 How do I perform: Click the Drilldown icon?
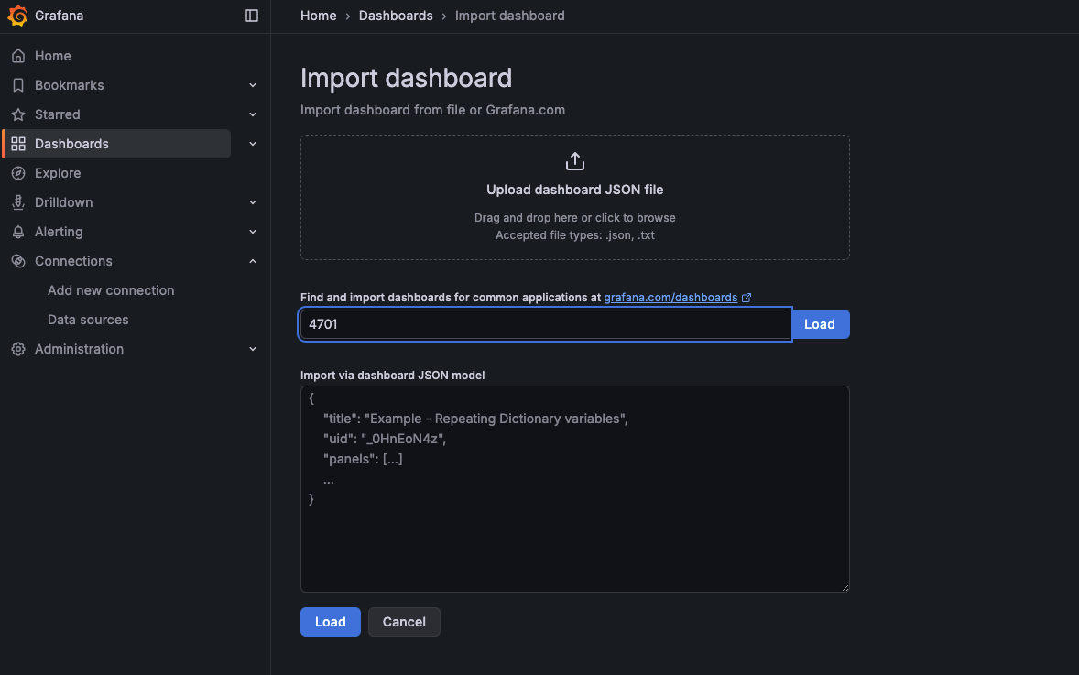[x=18, y=202]
